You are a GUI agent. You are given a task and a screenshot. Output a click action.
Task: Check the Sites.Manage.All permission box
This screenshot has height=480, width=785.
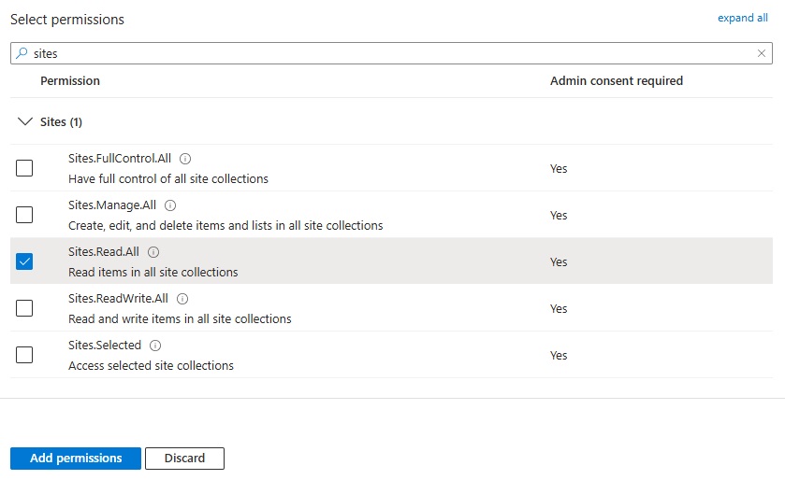click(24, 215)
